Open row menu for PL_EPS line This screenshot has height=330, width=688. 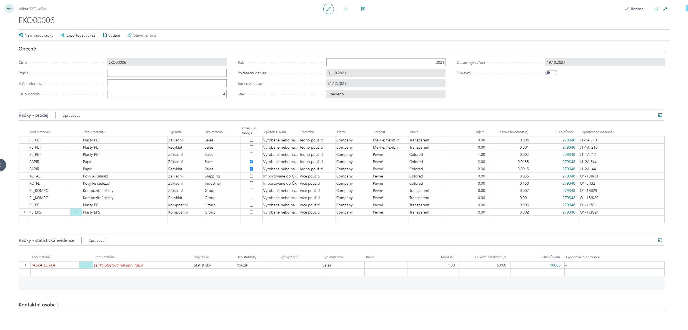76,212
